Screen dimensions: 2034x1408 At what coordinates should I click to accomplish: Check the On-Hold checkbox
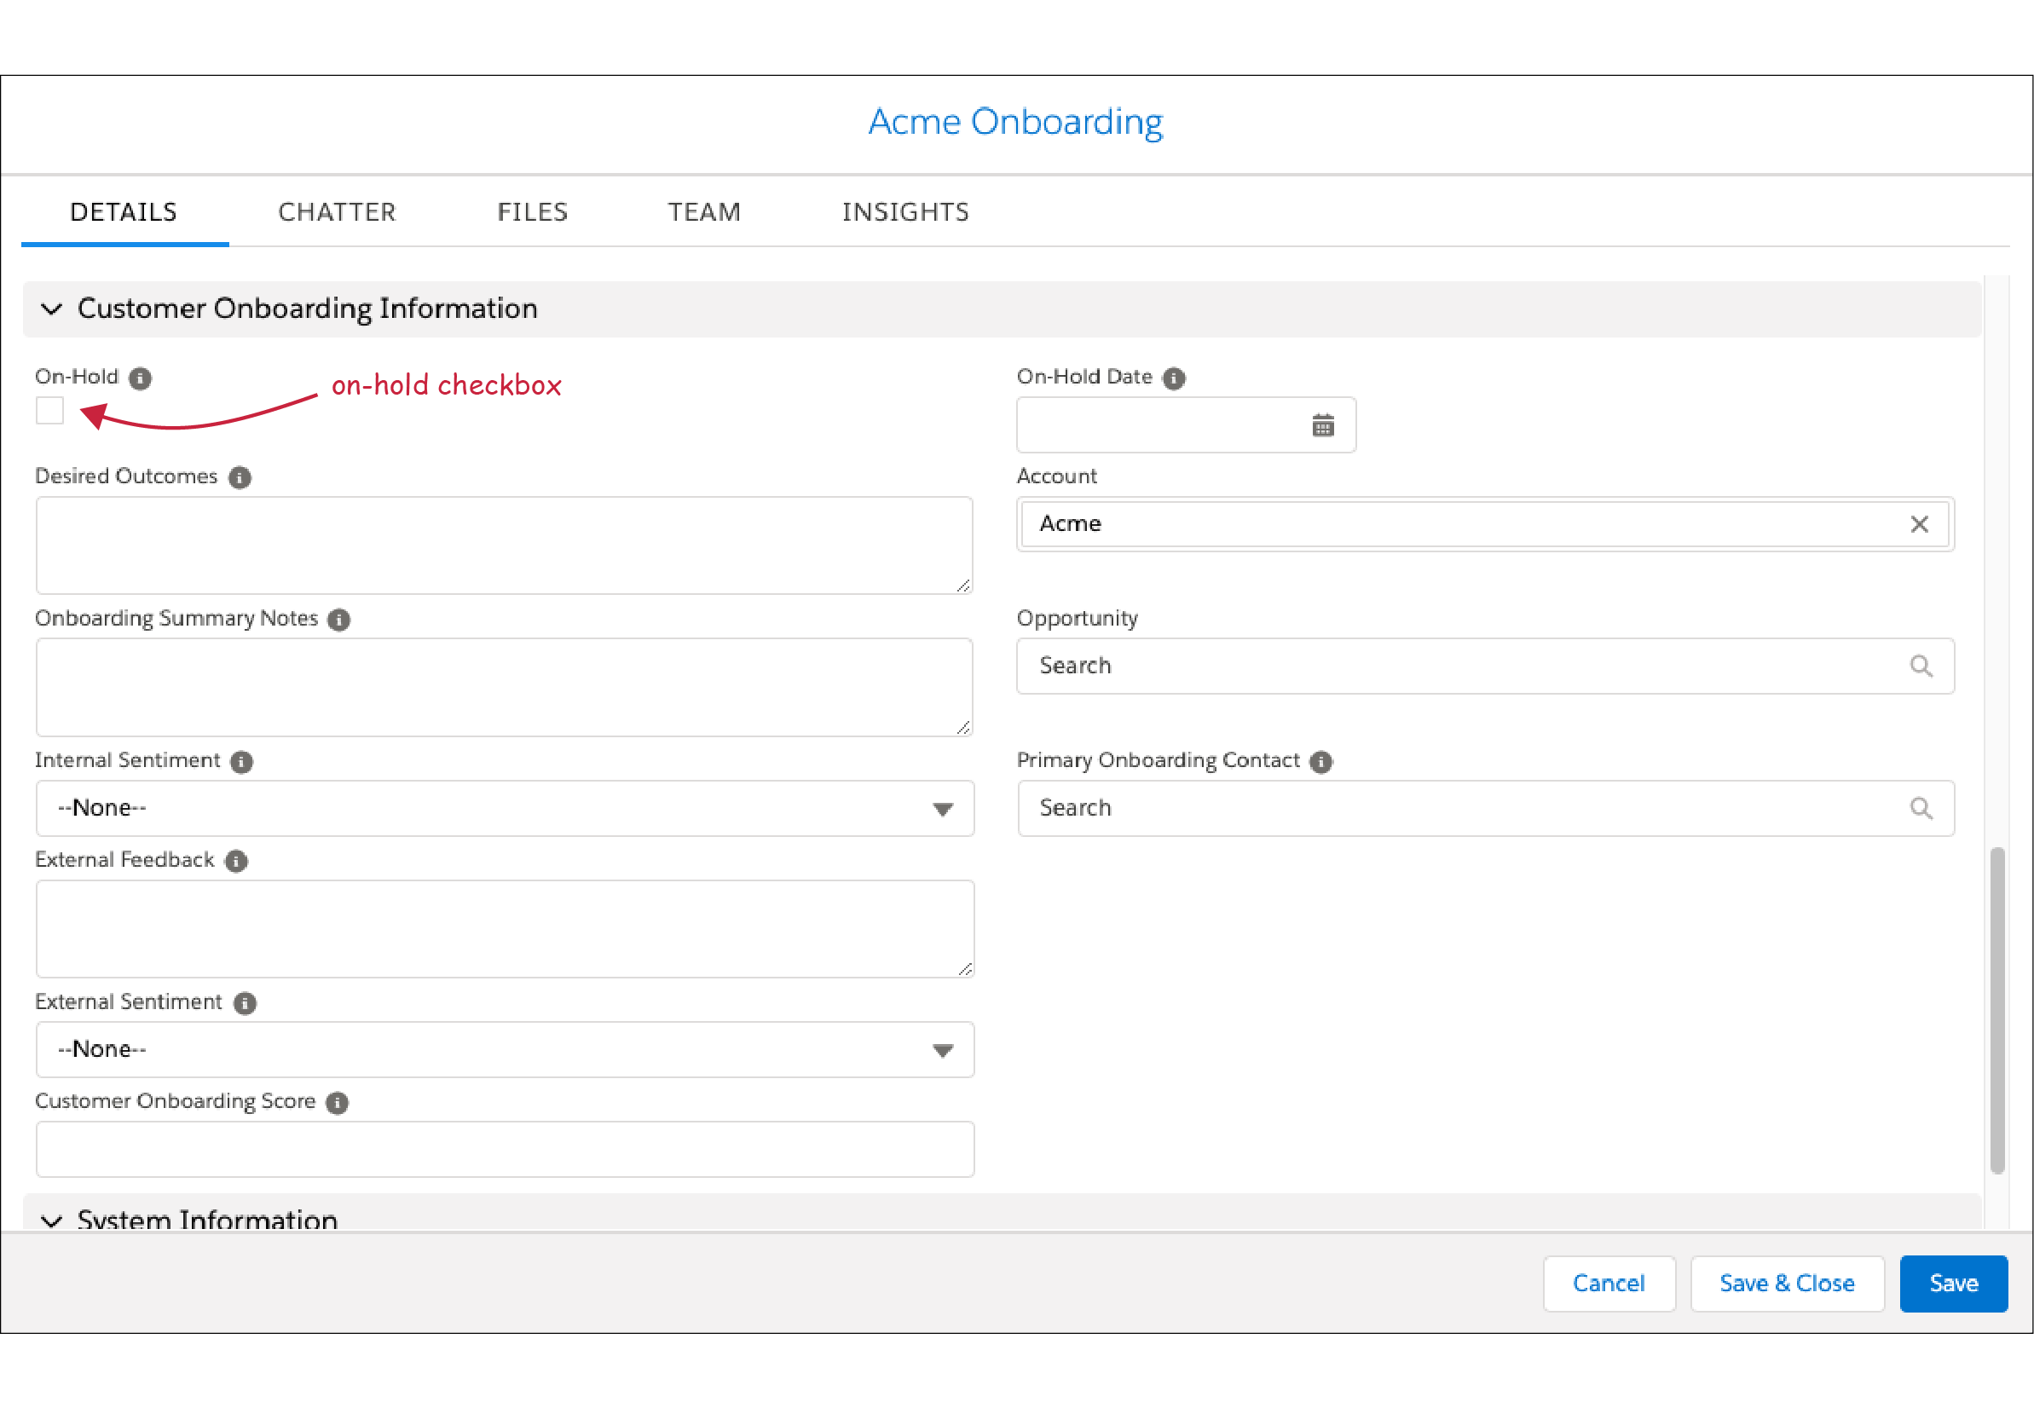pos(50,411)
